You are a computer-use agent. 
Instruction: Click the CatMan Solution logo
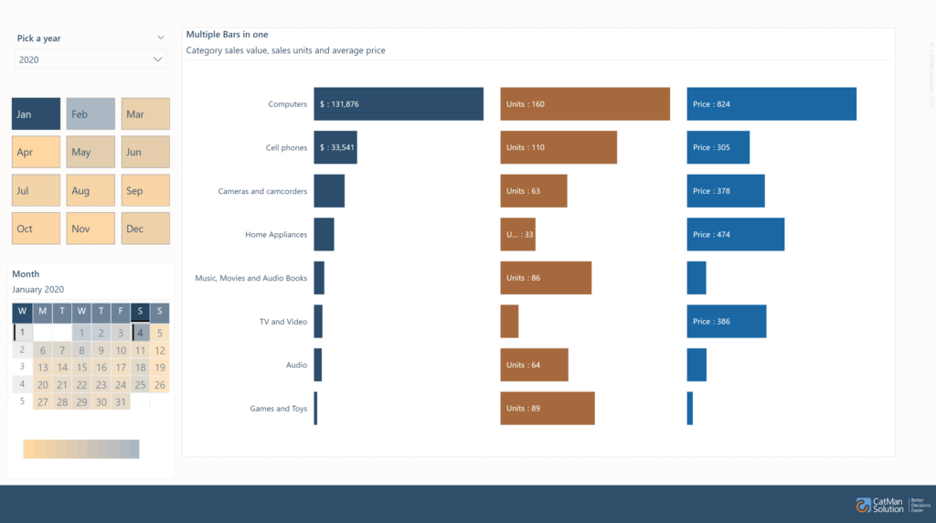885,505
